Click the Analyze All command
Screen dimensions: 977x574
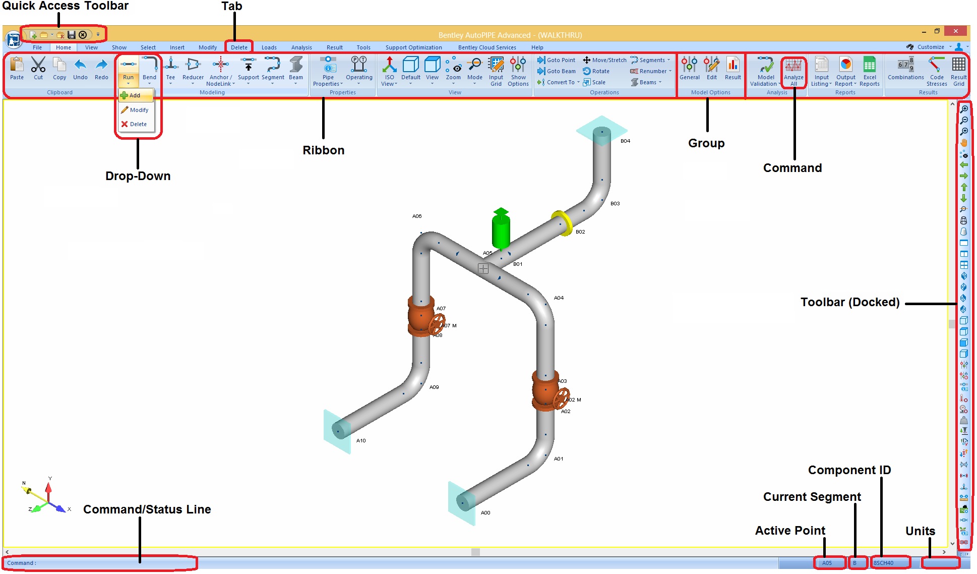794,72
